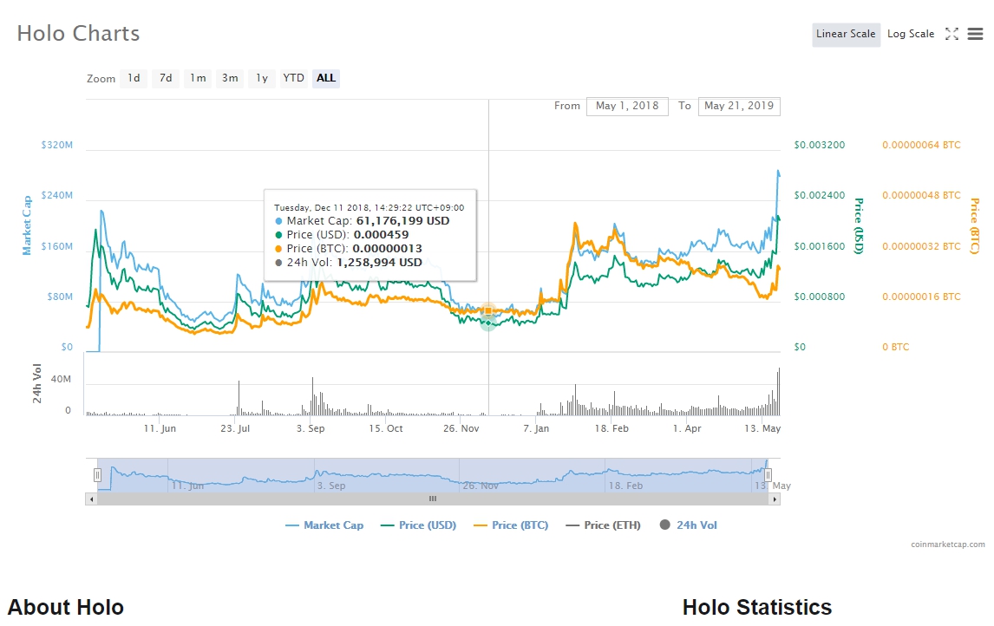Set zoom range to 1m
This screenshot has height=626, width=994.
(x=198, y=78)
